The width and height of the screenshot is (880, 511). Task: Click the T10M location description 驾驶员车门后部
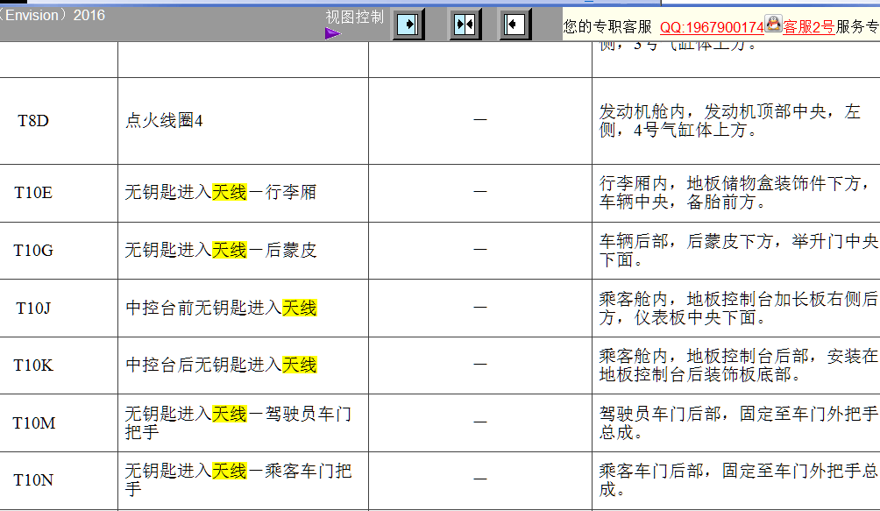pyautogui.click(x=738, y=423)
